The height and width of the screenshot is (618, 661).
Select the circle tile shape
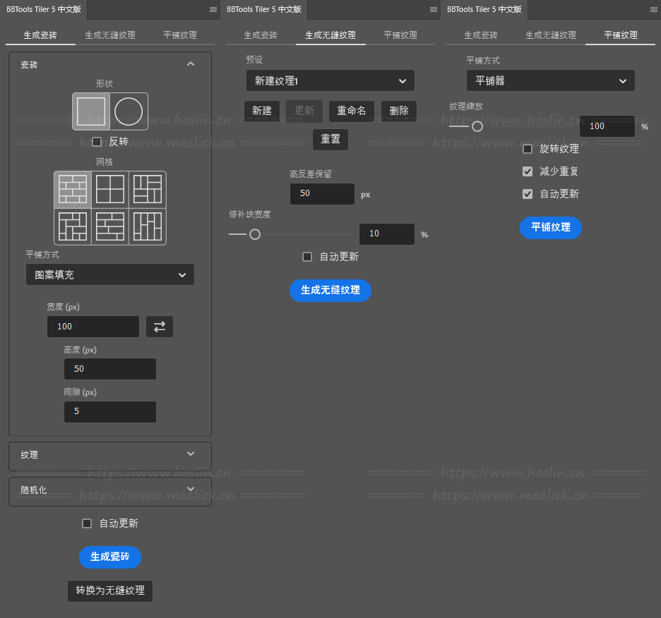pyautogui.click(x=129, y=111)
